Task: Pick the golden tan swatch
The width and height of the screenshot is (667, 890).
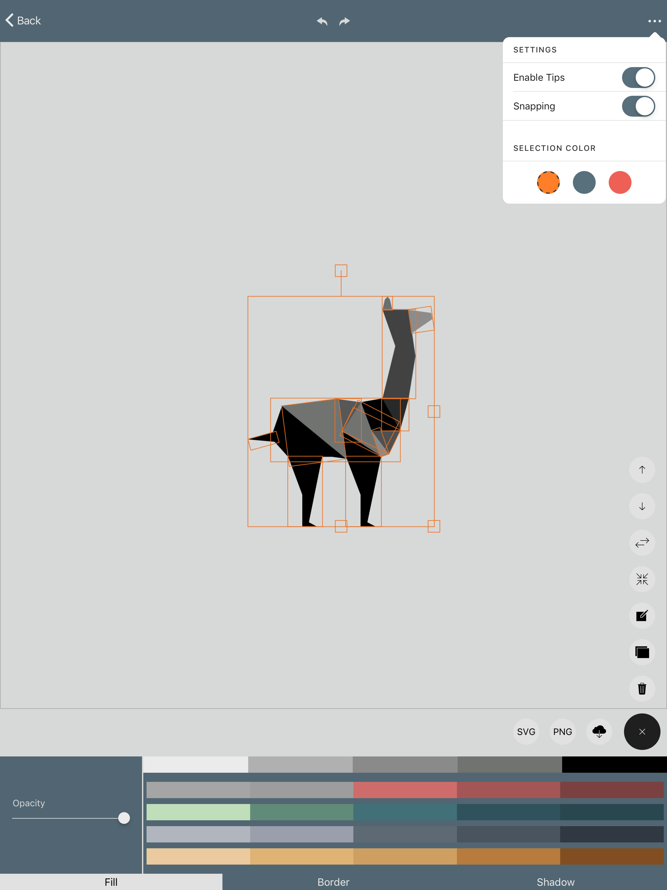Action: tap(302, 856)
